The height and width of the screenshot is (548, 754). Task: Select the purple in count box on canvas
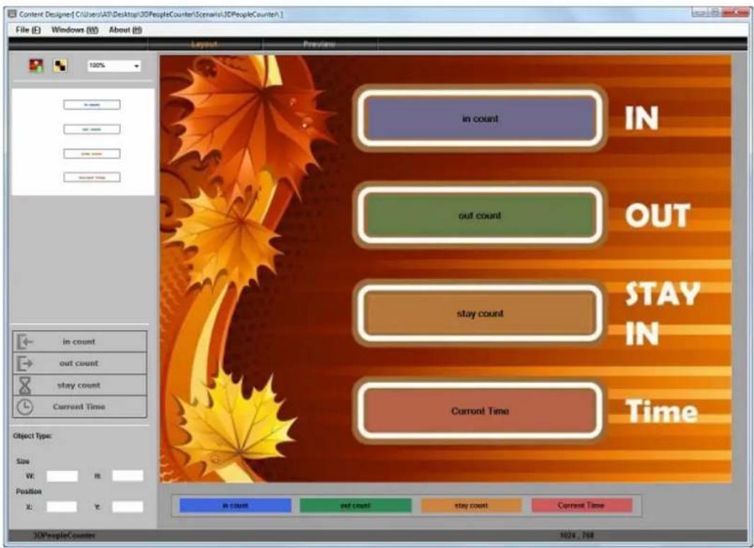point(480,118)
